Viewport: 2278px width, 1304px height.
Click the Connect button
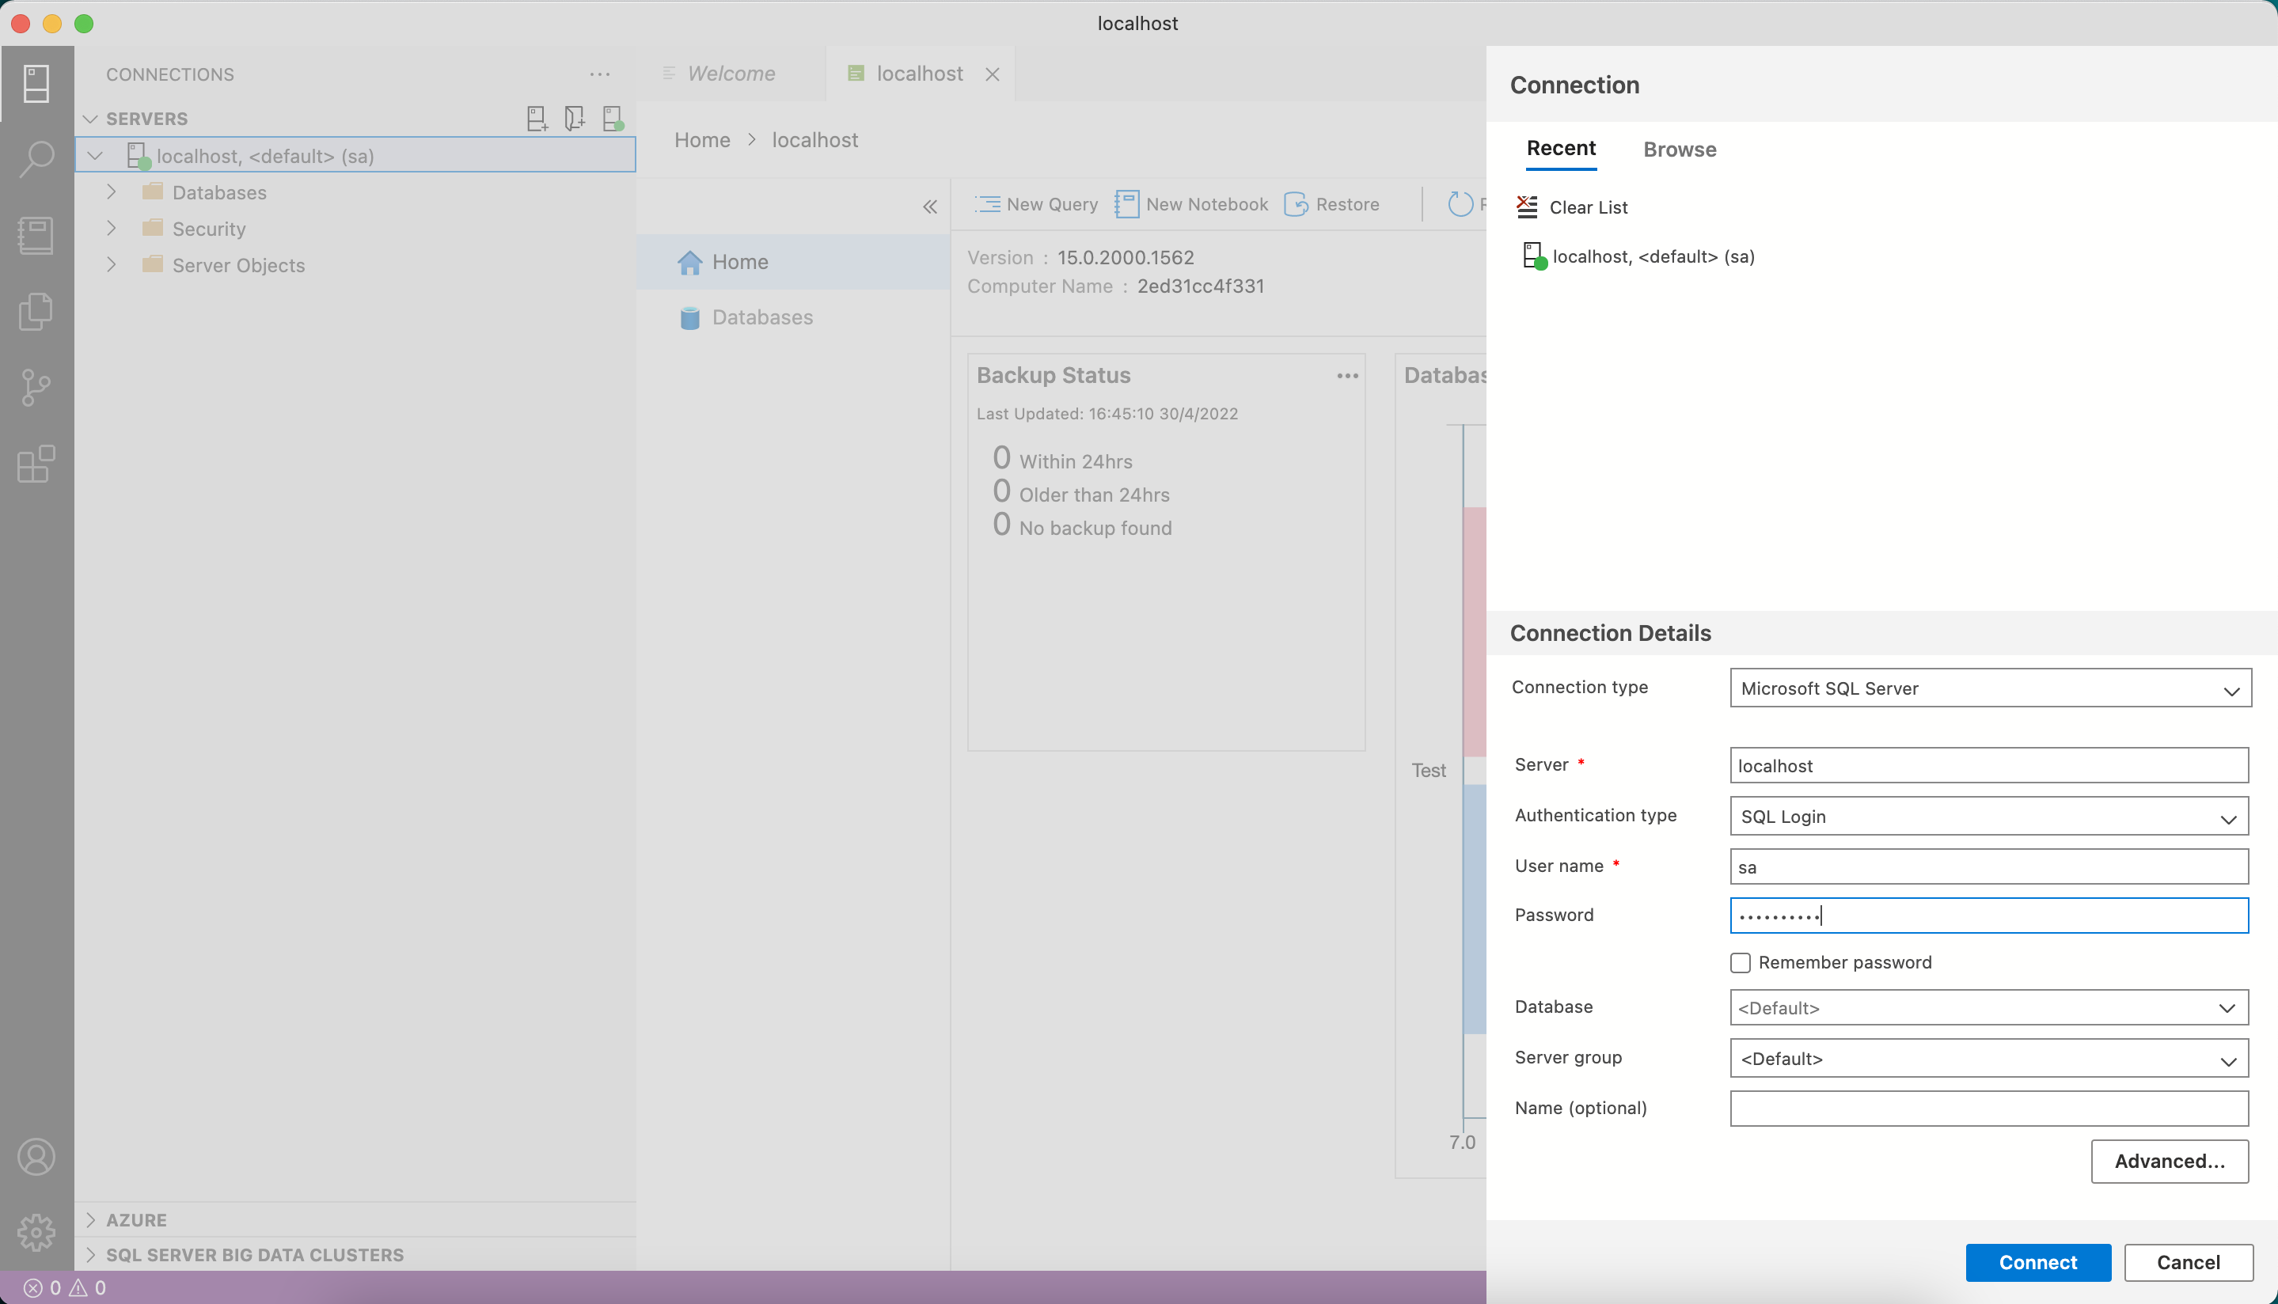[2037, 1262]
